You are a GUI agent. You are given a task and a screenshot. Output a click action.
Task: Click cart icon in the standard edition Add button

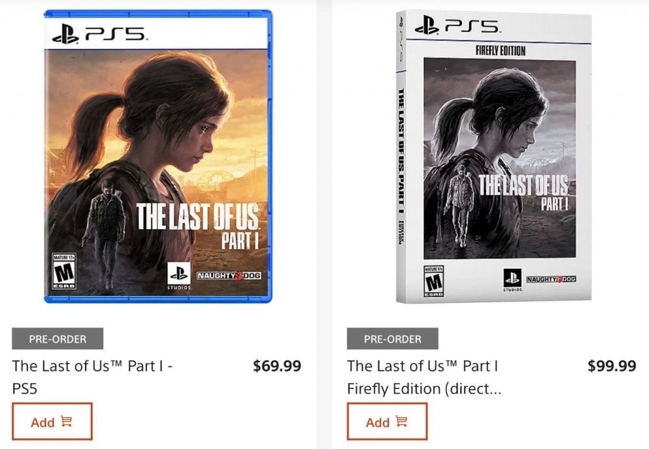tap(66, 421)
